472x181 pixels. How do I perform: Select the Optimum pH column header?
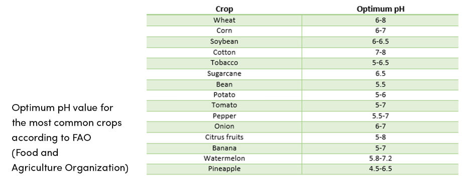point(381,9)
